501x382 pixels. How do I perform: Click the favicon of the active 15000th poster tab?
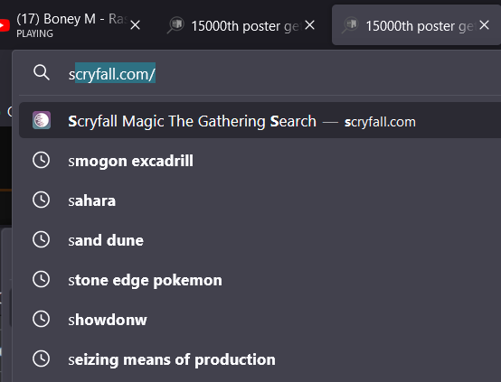point(351,25)
